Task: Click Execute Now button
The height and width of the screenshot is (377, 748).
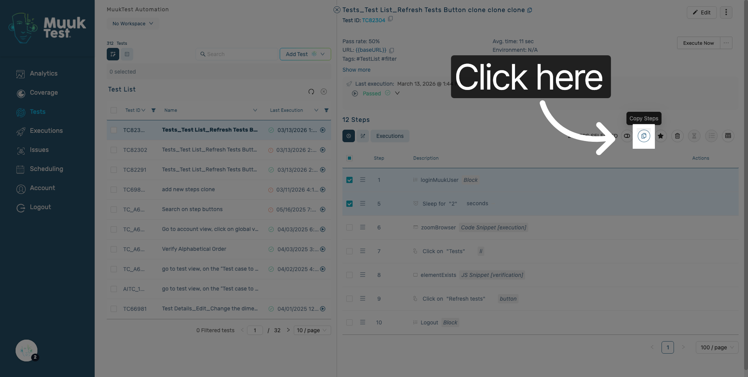Action: [x=699, y=43]
